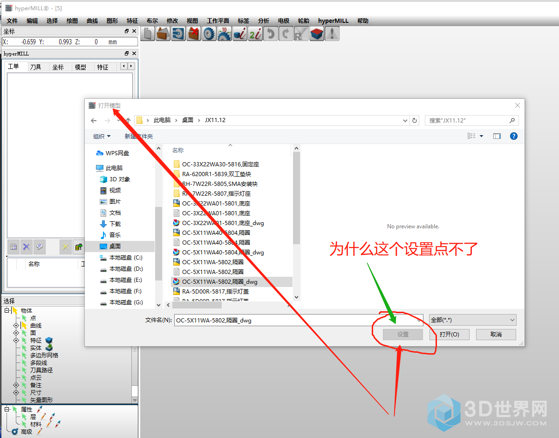The height and width of the screenshot is (438, 559).
Task: Toggle selection arrow for 多边形网格
Action: 24,355
